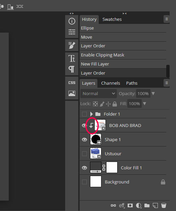176x211 pixels.
Task: Click the Background layer lock icon
Action: click(x=163, y=182)
